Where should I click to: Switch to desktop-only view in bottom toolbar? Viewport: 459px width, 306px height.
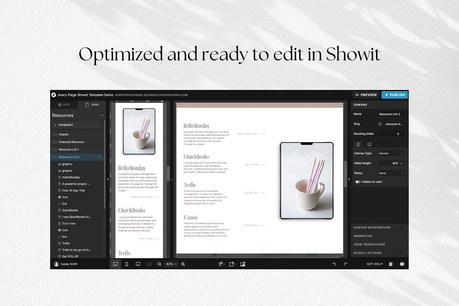click(x=138, y=264)
